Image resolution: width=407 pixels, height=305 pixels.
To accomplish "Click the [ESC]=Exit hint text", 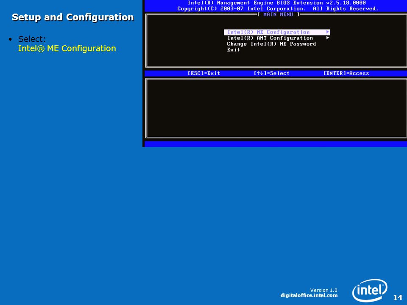I will [204, 73].
